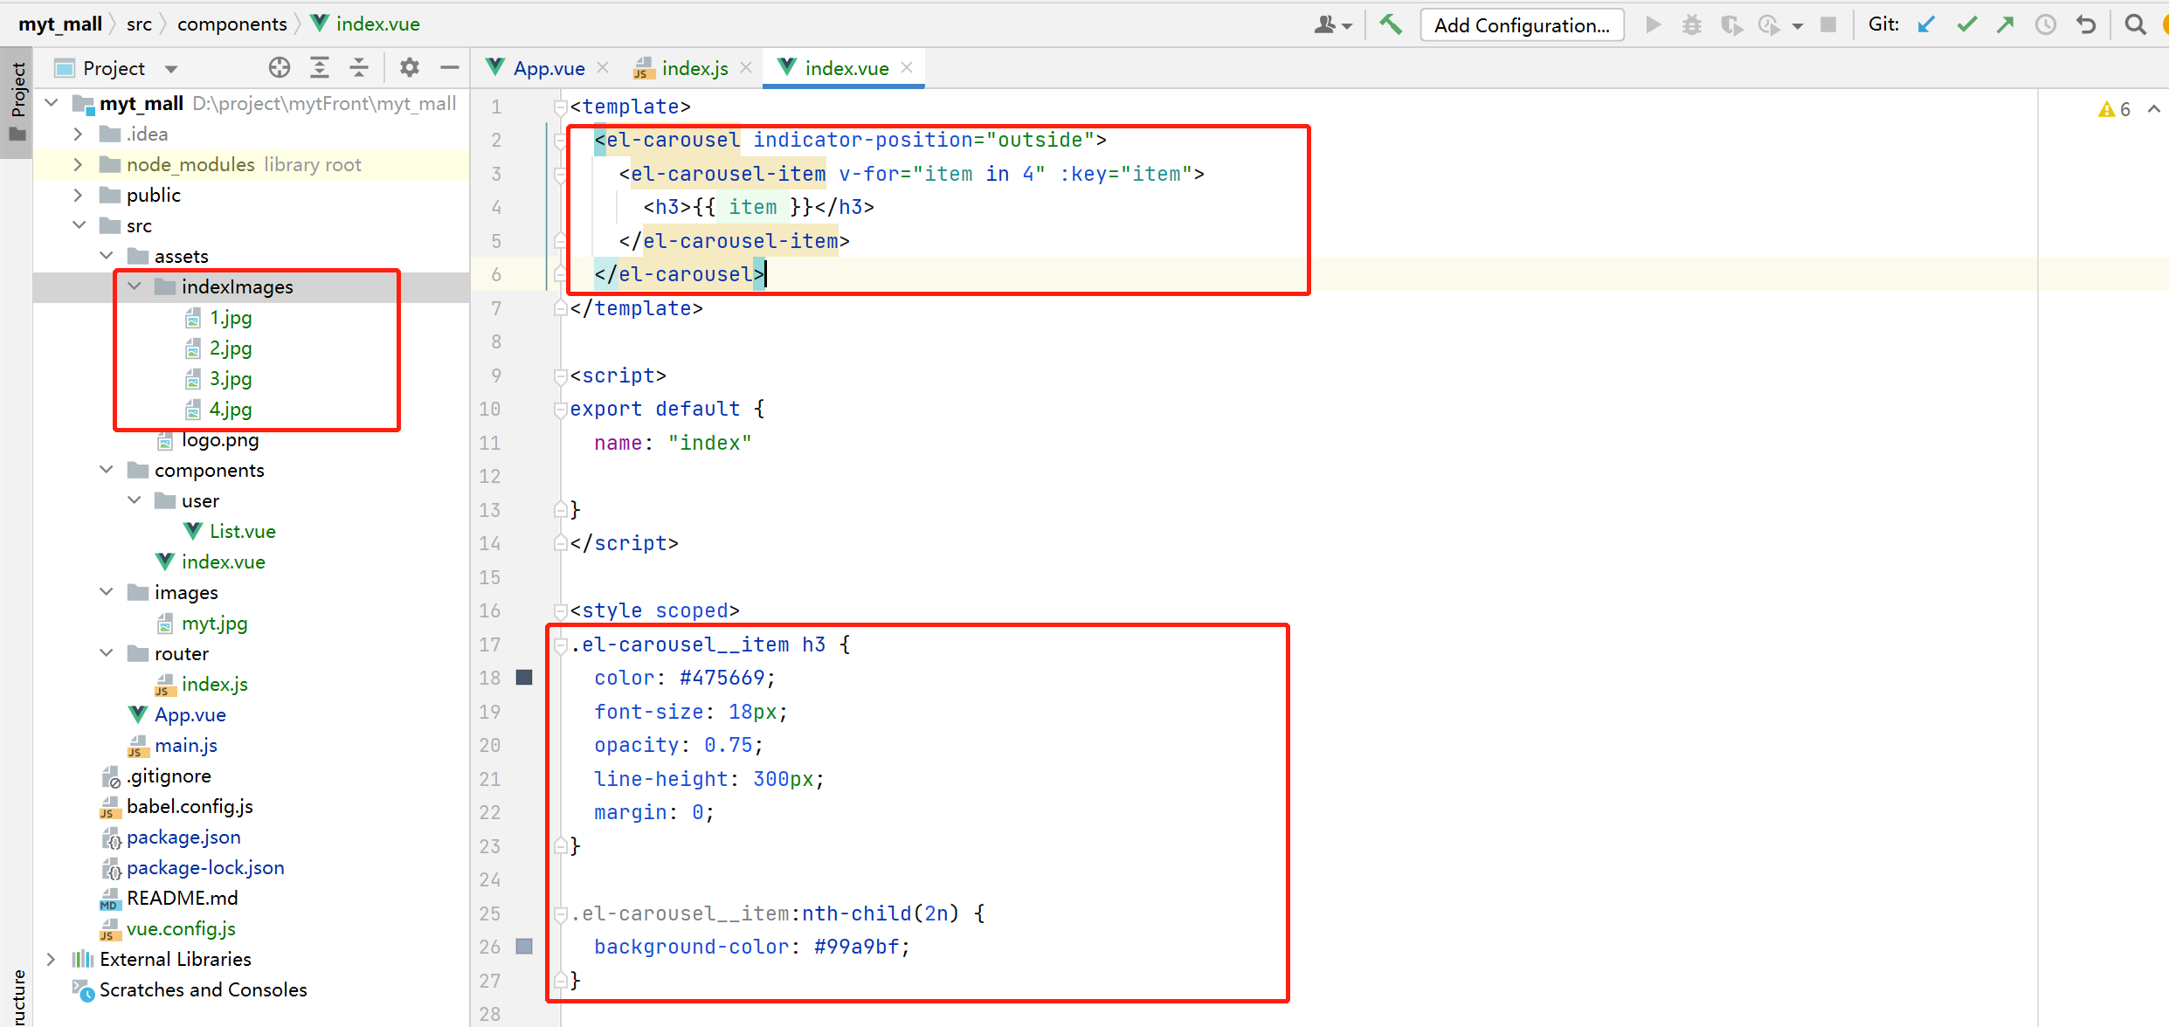Switch to the App.vue editor tab
Viewport: 2169px width, 1027px height.
click(x=549, y=68)
